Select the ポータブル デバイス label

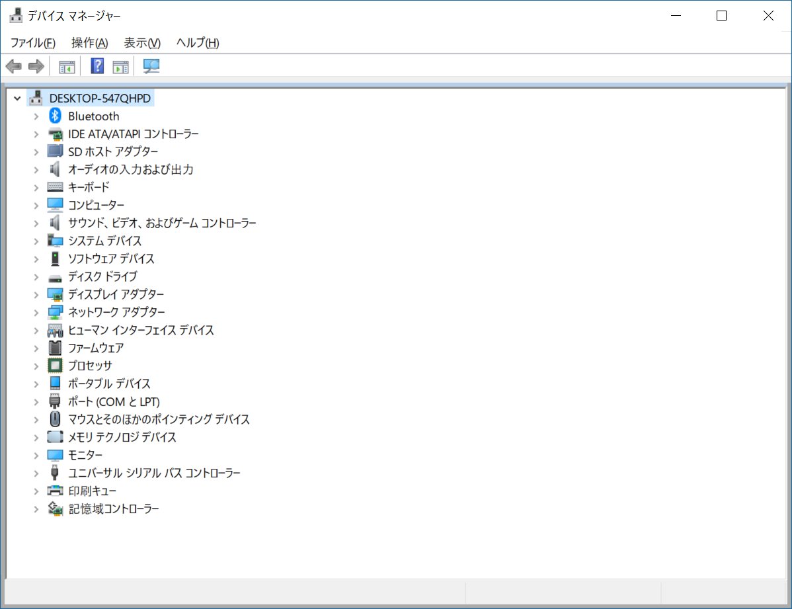[109, 384]
